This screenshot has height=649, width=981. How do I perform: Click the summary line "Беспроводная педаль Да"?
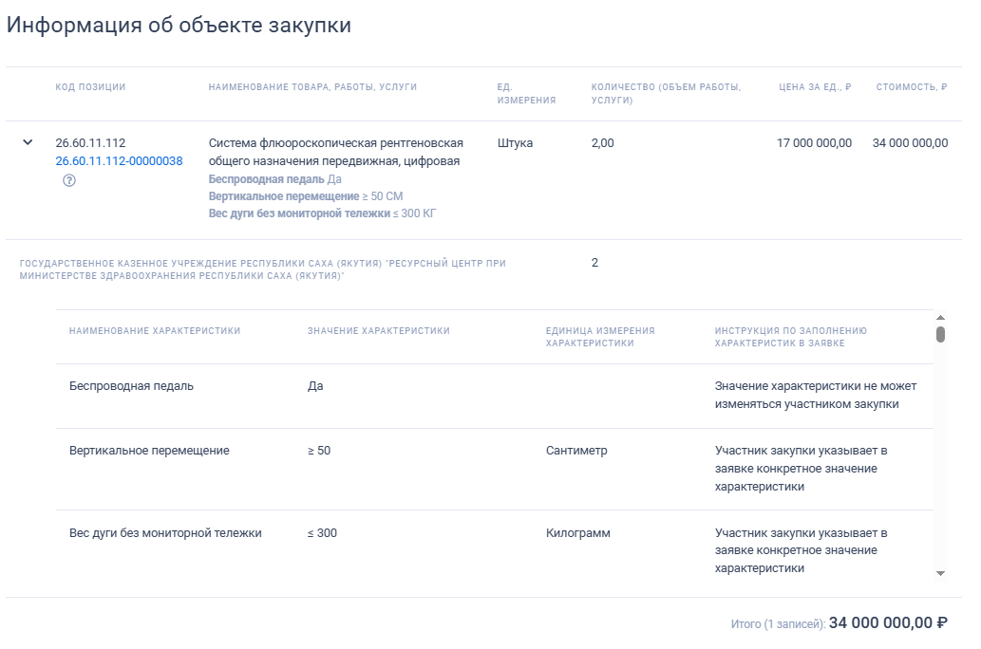[x=275, y=178]
